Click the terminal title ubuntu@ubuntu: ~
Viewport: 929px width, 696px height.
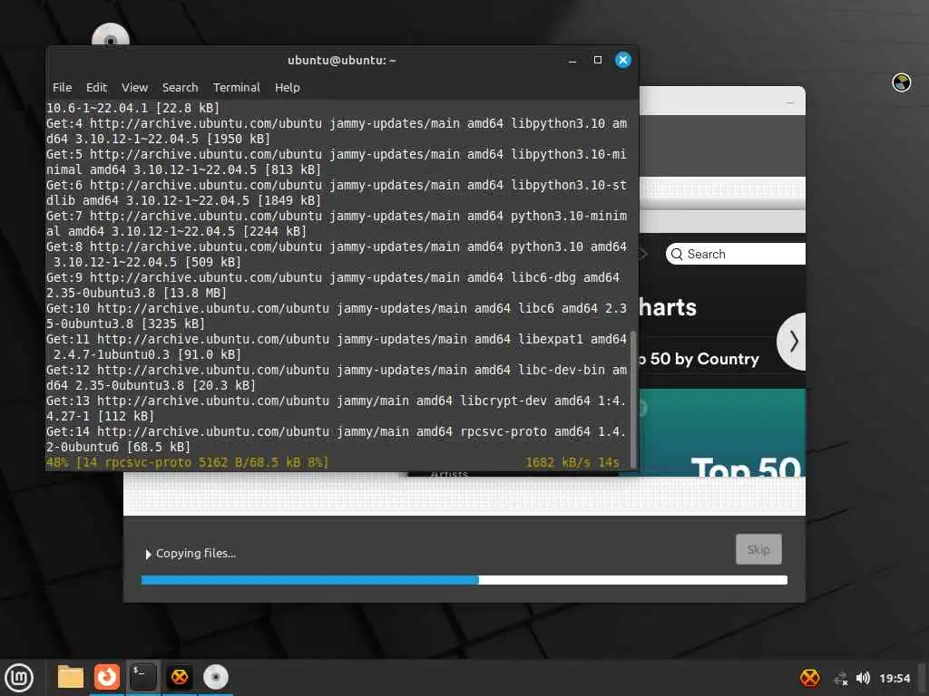[x=342, y=60]
